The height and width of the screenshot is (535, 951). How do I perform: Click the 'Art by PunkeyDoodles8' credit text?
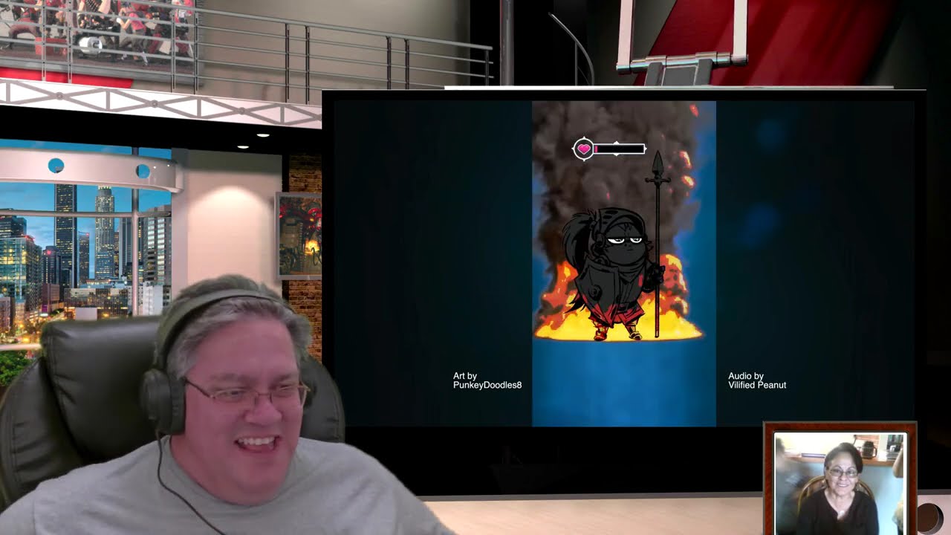pos(487,380)
